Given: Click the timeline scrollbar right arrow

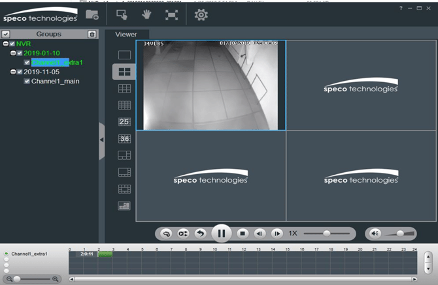Looking at the screenshot, I should point(414,279).
